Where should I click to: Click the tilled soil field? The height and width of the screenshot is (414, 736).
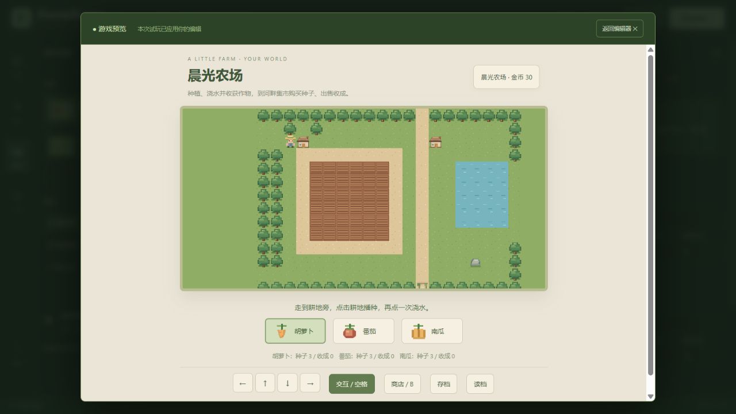pos(349,201)
